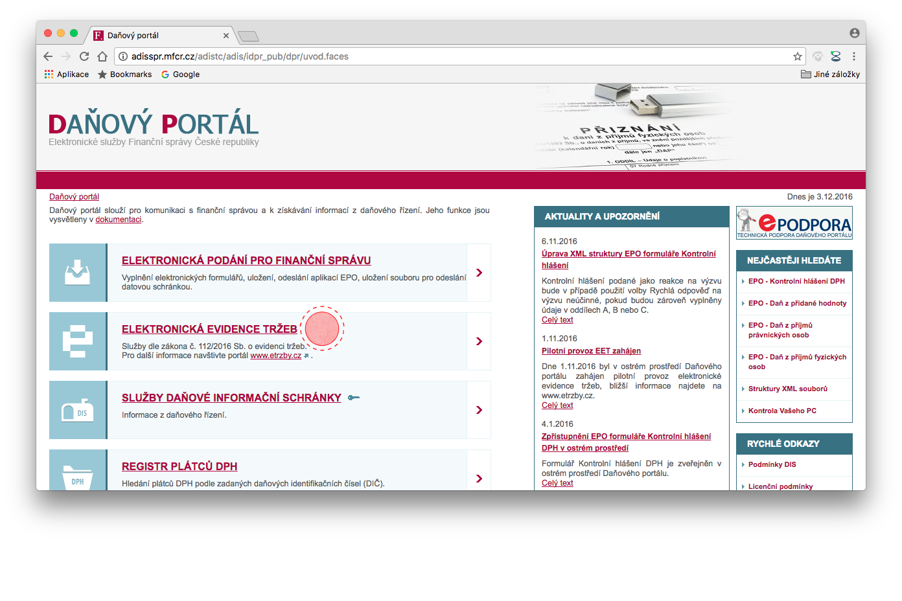The width and height of the screenshot is (902, 601).
Task: Go to the browser home page icon
Action: click(102, 56)
